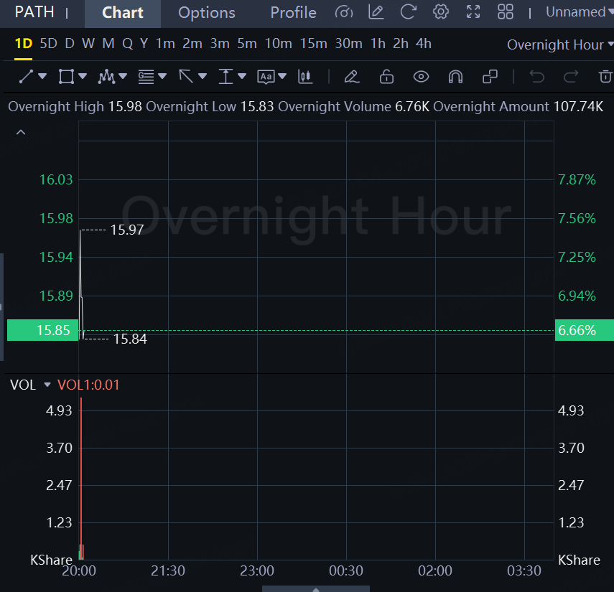Open the Overnight Hour session dropdown
This screenshot has width=614, height=592.
coord(559,44)
